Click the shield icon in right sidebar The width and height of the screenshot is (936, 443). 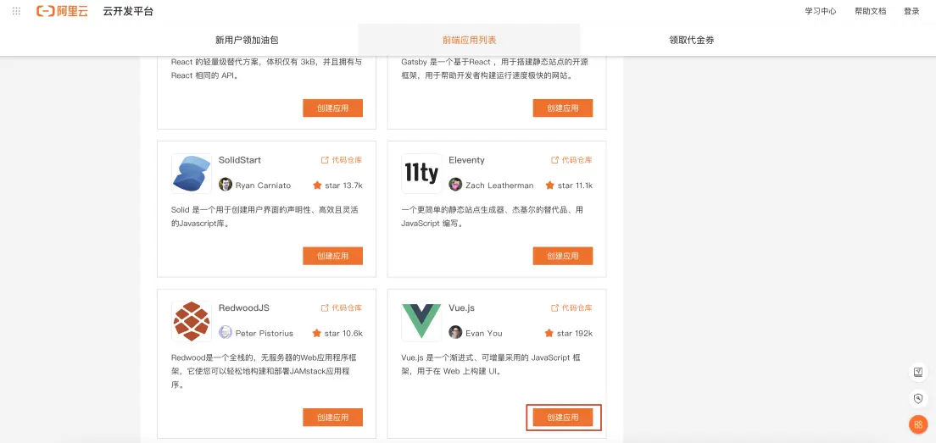tap(917, 398)
